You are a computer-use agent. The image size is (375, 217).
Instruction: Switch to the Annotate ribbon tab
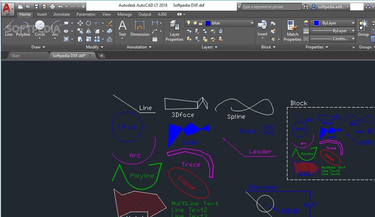[x=62, y=14]
